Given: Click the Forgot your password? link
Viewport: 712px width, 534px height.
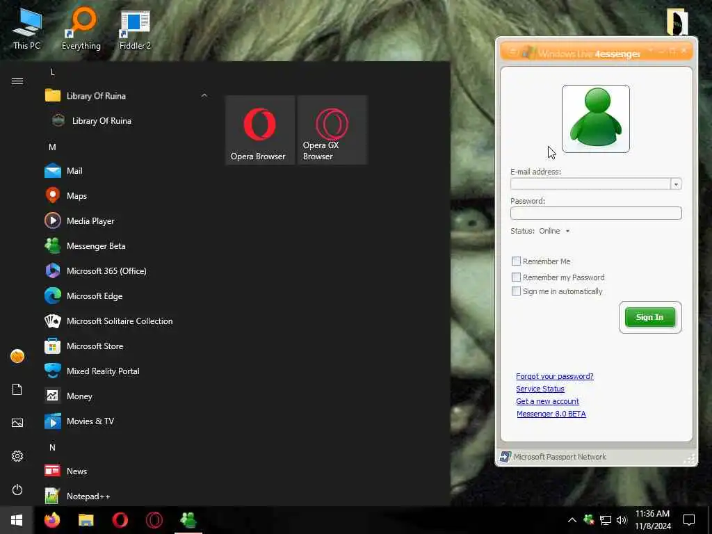Looking at the screenshot, I should coord(554,376).
